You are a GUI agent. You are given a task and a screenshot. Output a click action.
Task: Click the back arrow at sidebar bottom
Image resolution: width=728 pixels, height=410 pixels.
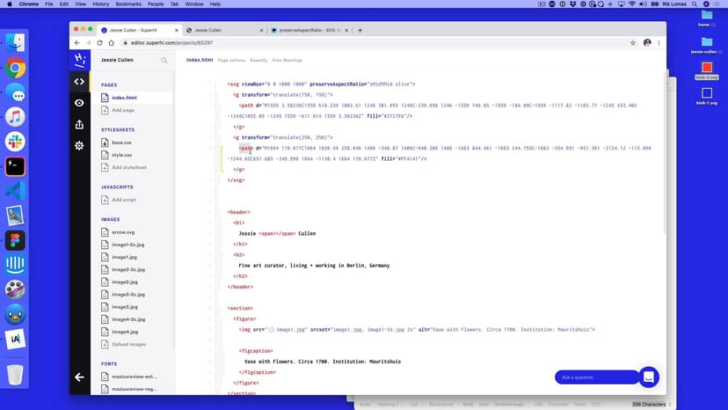coord(79,377)
